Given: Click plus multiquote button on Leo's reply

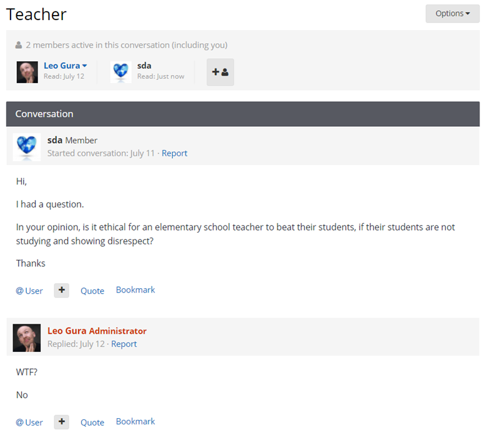Looking at the screenshot, I should pos(61,422).
